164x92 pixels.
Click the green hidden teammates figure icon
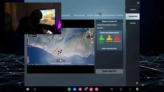(101, 38)
